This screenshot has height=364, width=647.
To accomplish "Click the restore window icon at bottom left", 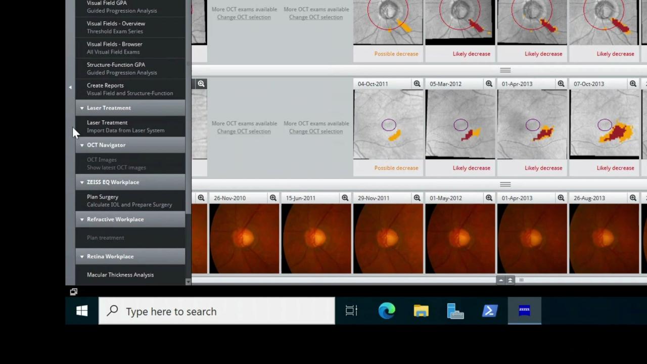I will click(x=73, y=292).
